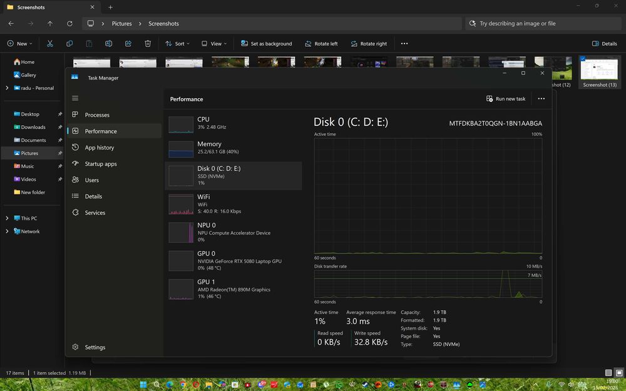Screen dimensions: 626x391
Task: Open the View dropdown in Explorer
Action: 214,44
